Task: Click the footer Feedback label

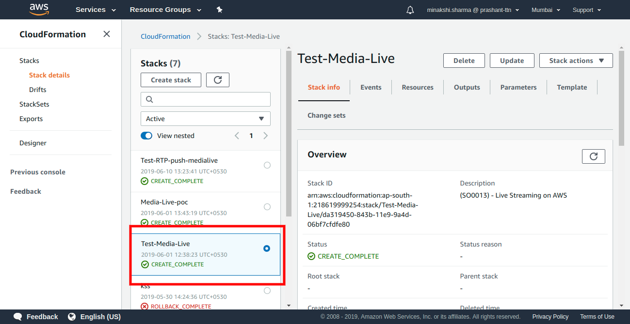Action: pyautogui.click(x=42, y=317)
